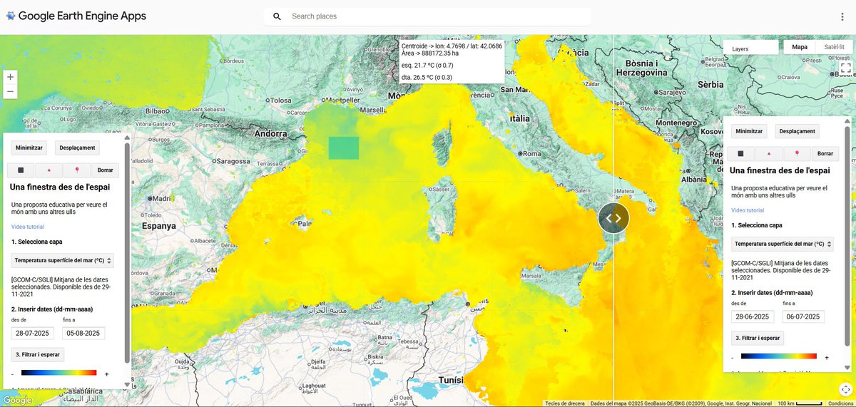Open right panel layer selection dropdown
This screenshot has width=856, height=407.
(x=783, y=244)
